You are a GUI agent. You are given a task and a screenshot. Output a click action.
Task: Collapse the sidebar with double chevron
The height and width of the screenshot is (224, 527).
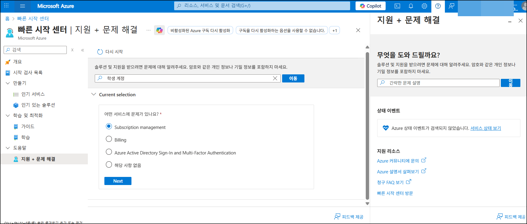pos(83,50)
